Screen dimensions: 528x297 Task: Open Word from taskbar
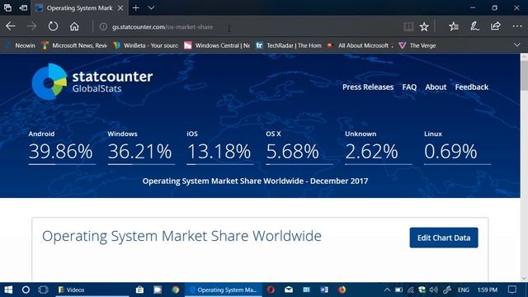(x=324, y=290)
